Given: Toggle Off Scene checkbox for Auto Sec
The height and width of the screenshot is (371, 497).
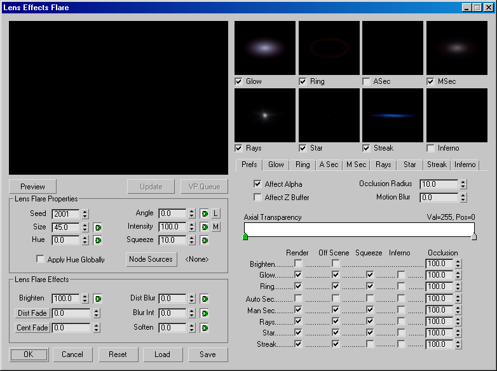Looking at the screenshot, I should (336, 298).
